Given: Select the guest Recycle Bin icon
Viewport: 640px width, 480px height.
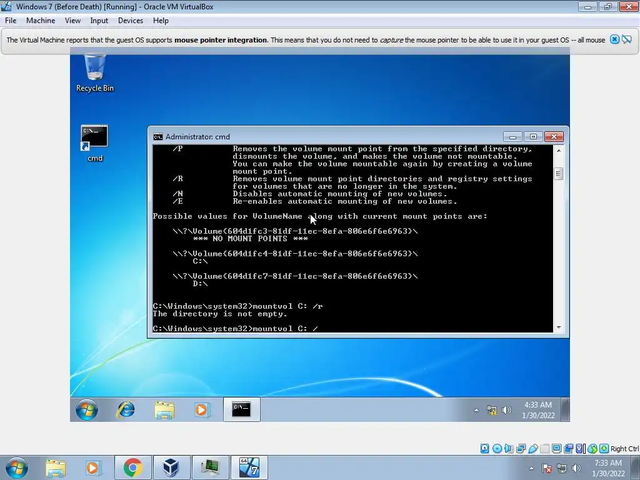Looking at the screenshot, I should coord(95,73).
